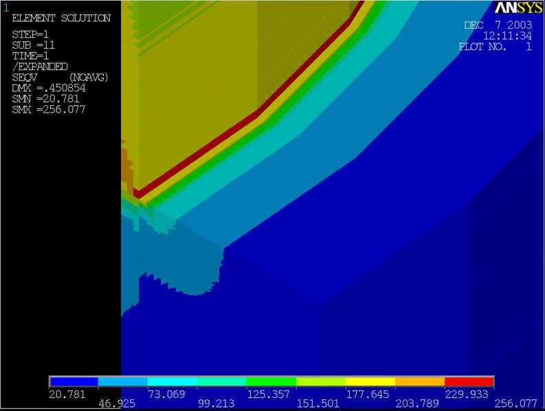Click the window number 1 label

coord(5,7)
